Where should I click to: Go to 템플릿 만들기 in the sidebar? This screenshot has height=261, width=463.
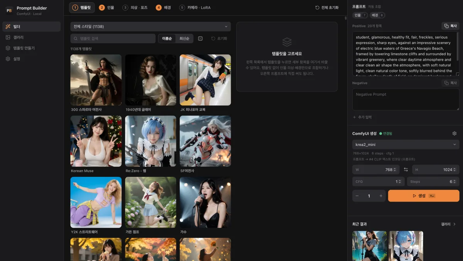[32, 48]
